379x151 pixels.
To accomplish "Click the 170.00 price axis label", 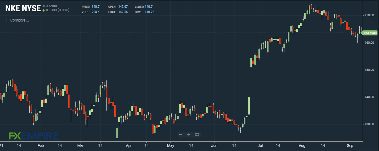I will tap(370, 15).
